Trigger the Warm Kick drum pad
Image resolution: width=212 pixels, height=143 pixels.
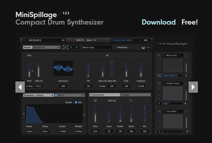[x=173, y=66]
